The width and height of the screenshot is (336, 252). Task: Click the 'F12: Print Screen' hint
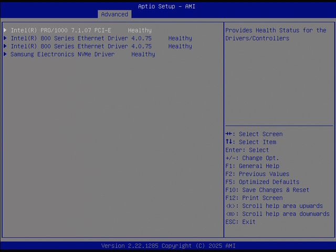[254, 198]
